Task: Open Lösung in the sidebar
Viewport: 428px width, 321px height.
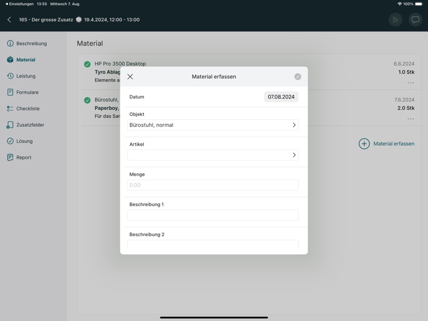Action: (20, 141)
